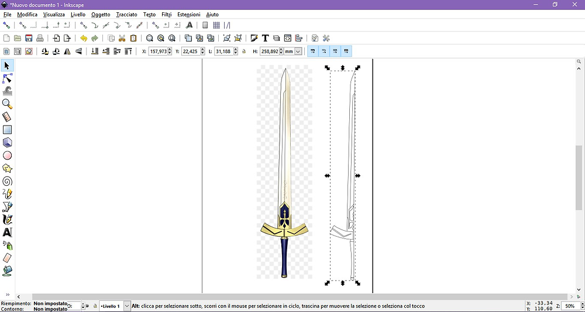This screenshot has width=585, height=312.
Task: Open Text and Font dialog
Action: pyautogui.click(x=265, y=38)
